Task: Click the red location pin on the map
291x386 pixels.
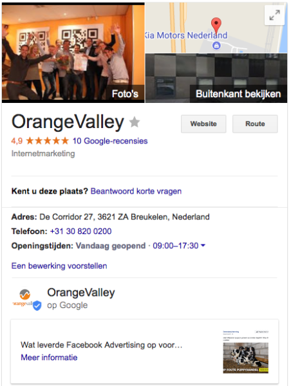Action: 216,25
